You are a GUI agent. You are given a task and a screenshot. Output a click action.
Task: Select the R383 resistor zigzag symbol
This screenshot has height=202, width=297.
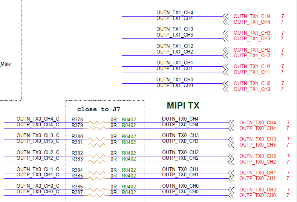96,162
